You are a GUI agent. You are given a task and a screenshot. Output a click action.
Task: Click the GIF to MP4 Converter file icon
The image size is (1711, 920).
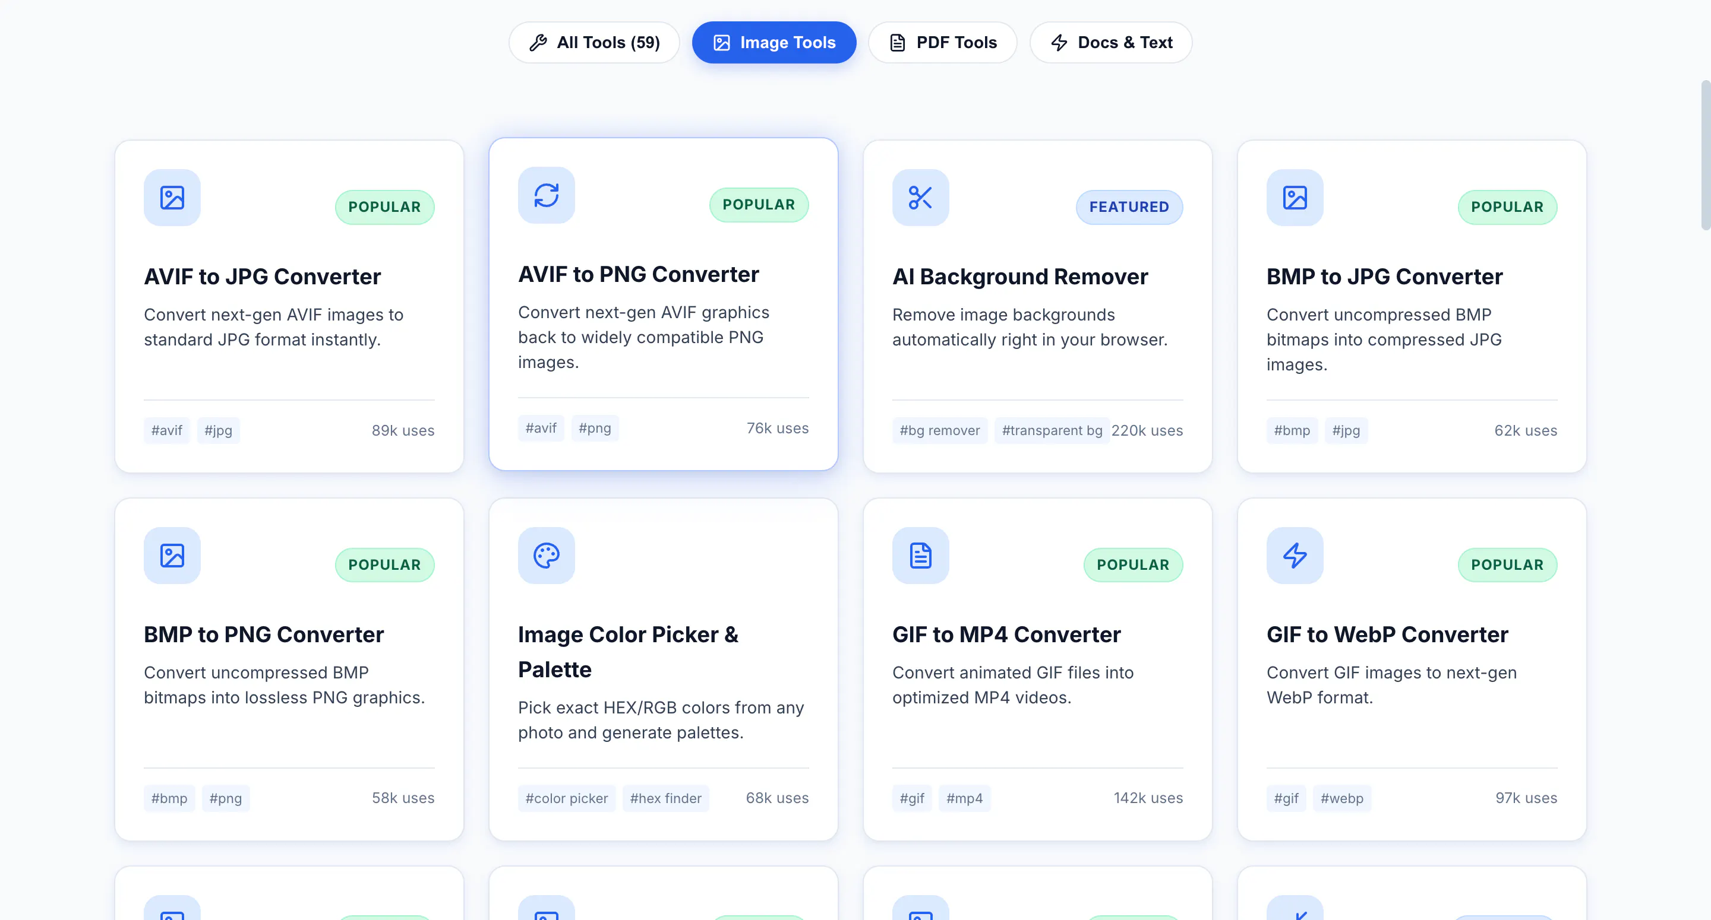click(921, 556)
